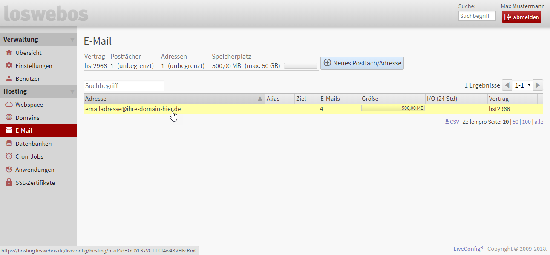Collapse the Hosting sidebar section

(72, 91)
